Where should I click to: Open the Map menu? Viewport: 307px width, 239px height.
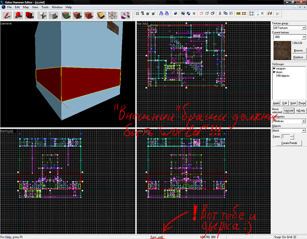26,7
